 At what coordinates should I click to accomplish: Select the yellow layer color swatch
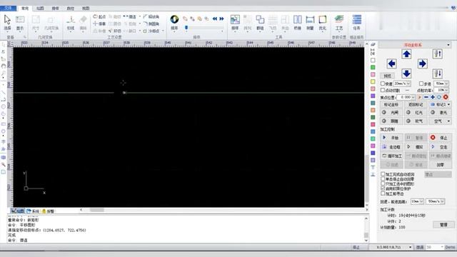[373, 81]
